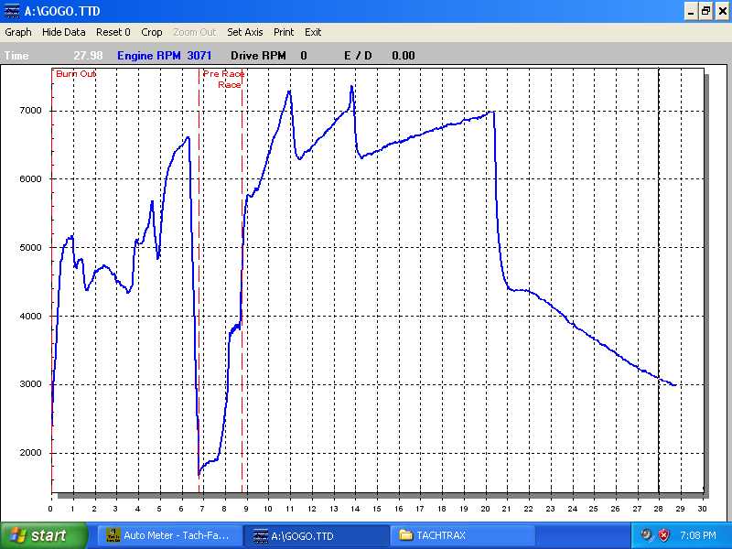Click the E / D 0.00 readout
The height and width of the screenshot is (549, 732).
[x=380, y=56]
